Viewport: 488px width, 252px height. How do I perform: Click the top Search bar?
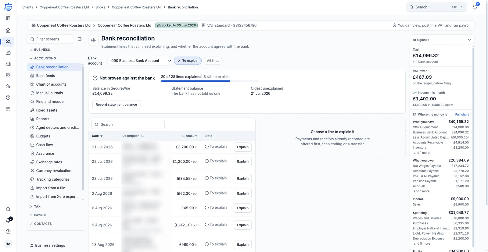click(436, 7)
